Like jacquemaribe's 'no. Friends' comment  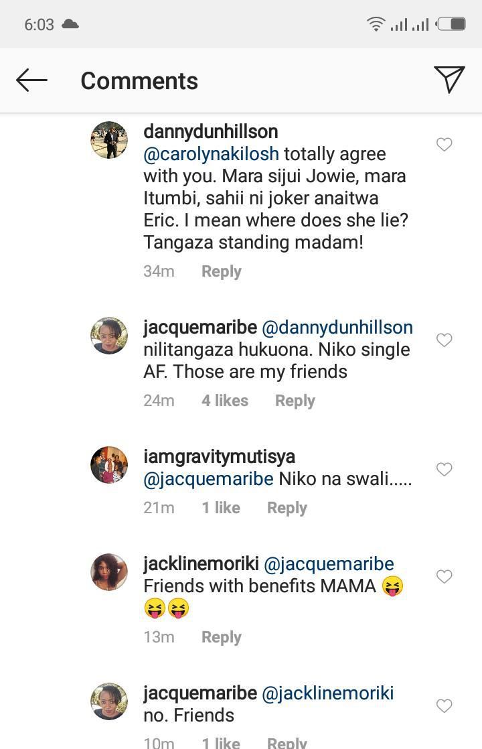click(444, 706)
